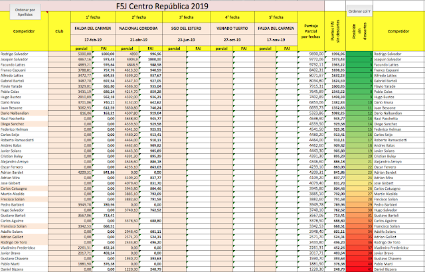Select the date cell '23-jun-19'

tap(186, 40)
